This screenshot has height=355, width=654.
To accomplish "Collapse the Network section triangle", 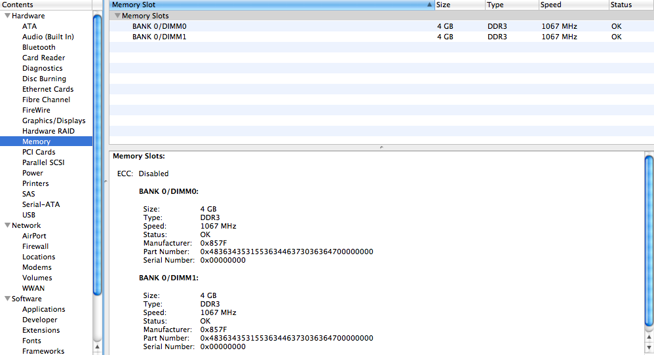I will [7, 225].
